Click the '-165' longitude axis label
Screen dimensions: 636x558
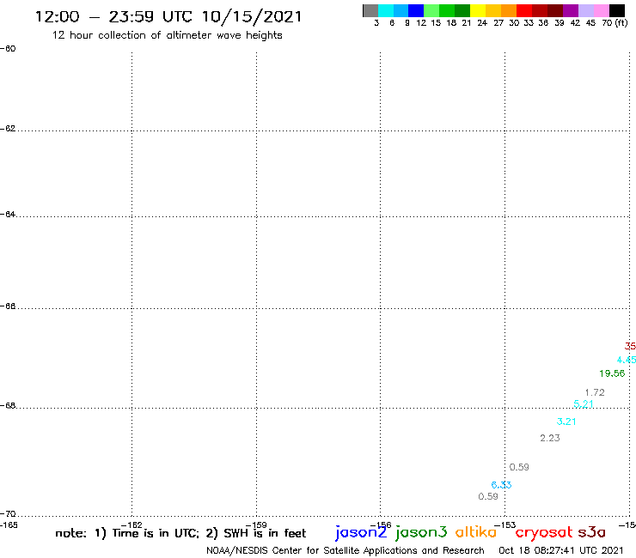click(9, 525)
